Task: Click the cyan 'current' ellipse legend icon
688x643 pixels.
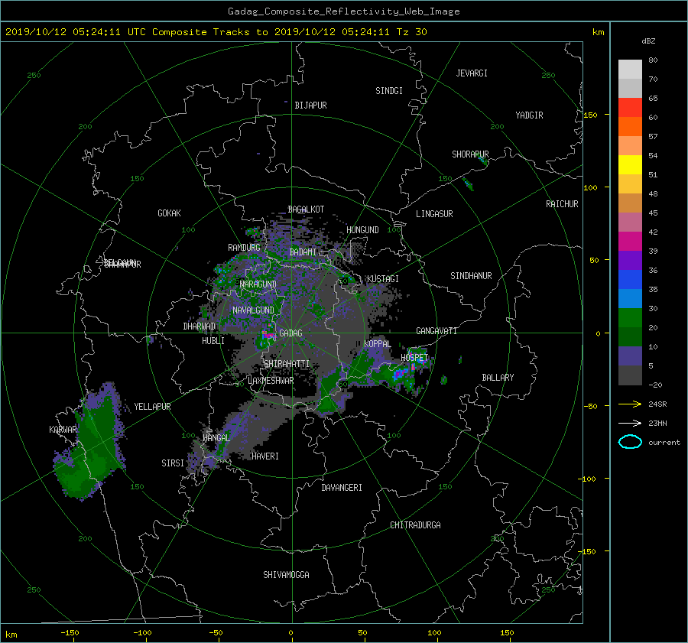Action: pos(630,442)
